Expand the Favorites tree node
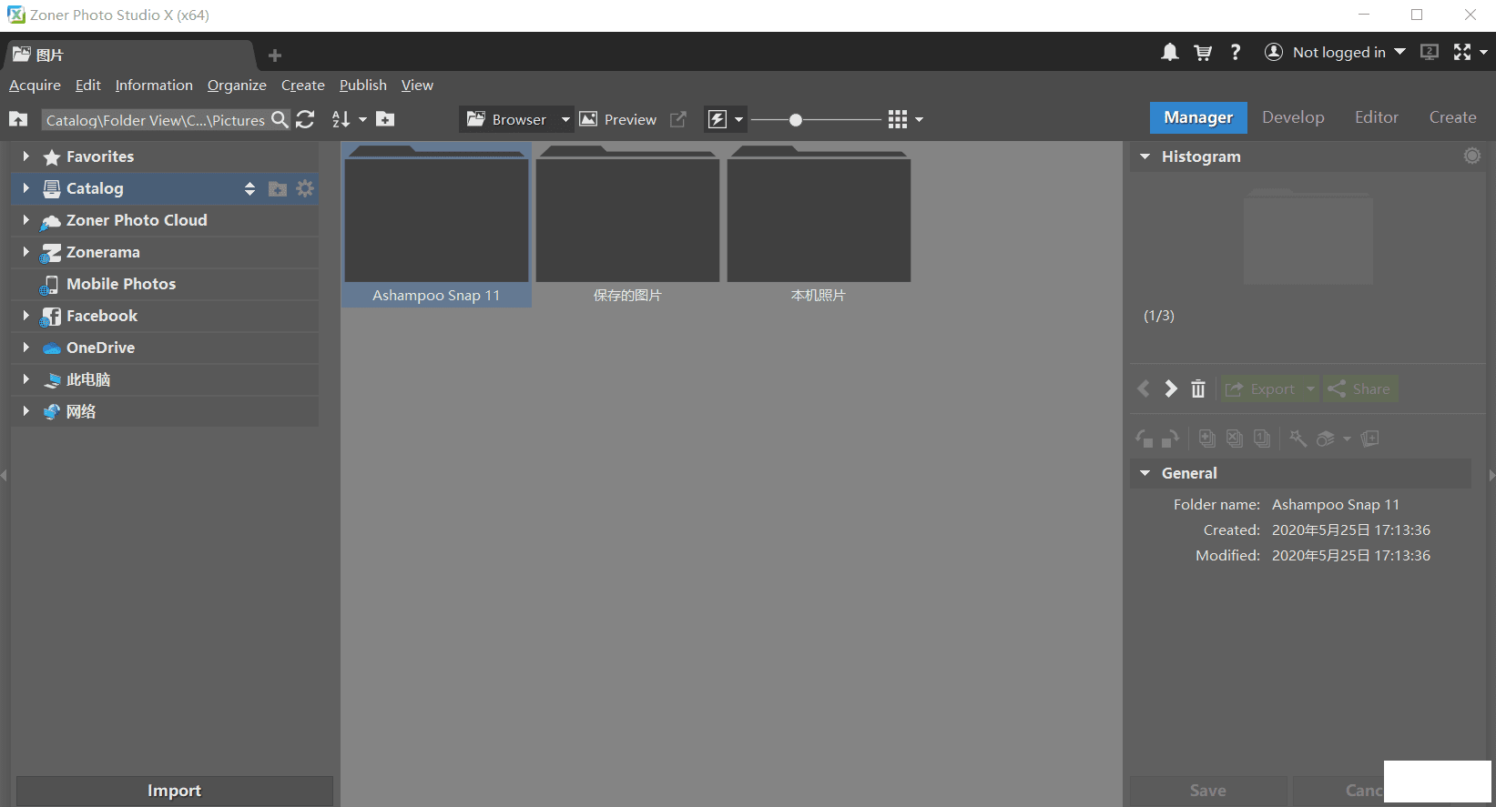Viewport: 1496px width, 807px height. (25, 156)
